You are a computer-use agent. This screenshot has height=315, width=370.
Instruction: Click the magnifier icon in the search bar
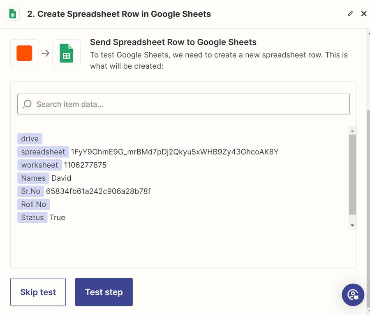pos(26,104)
